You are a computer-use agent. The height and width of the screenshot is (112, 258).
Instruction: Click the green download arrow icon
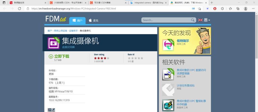pos(51,57)
